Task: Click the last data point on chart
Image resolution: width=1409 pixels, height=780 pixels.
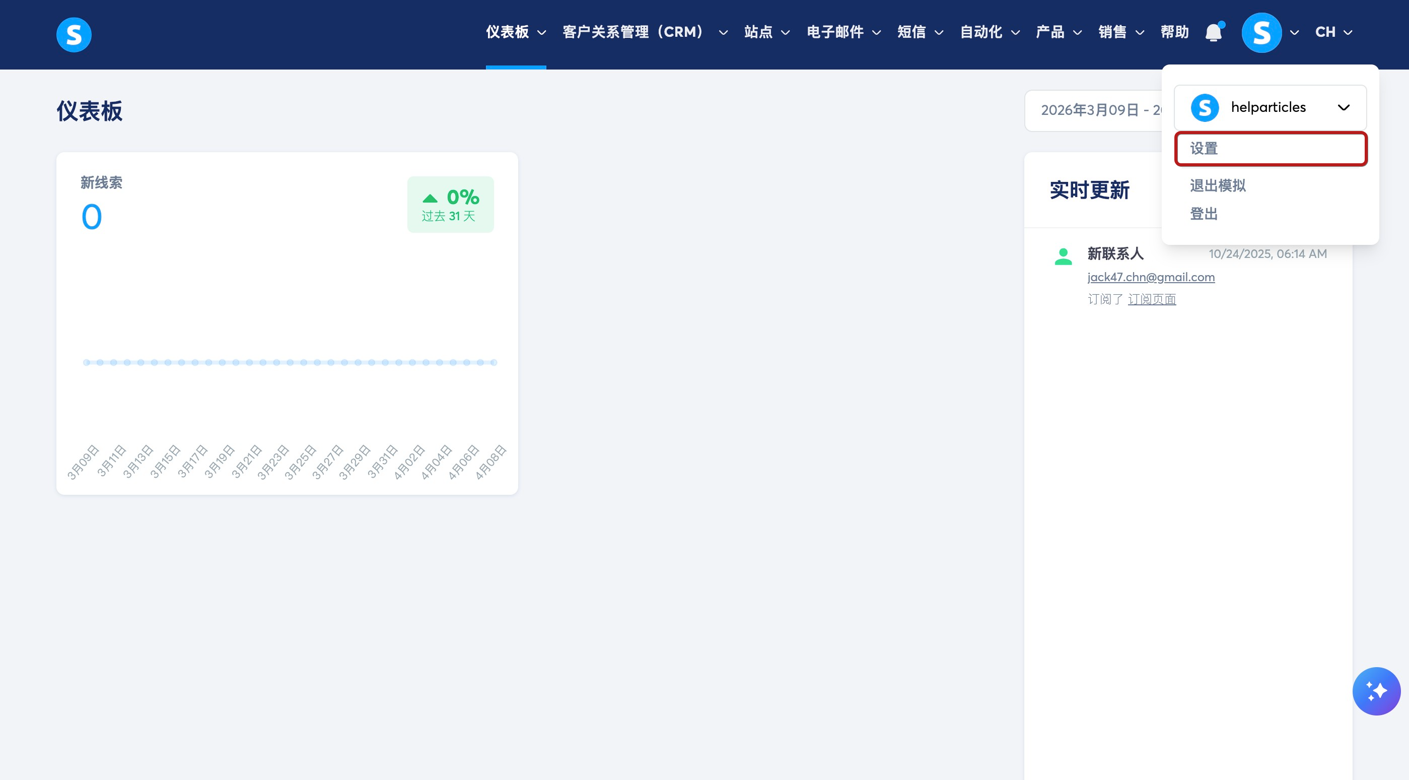Action: click(494, 362)
